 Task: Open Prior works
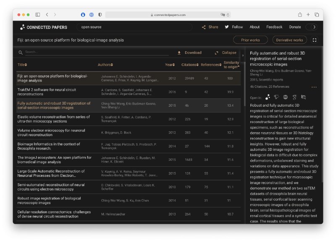pyautogui.click(x=250, y=40)
